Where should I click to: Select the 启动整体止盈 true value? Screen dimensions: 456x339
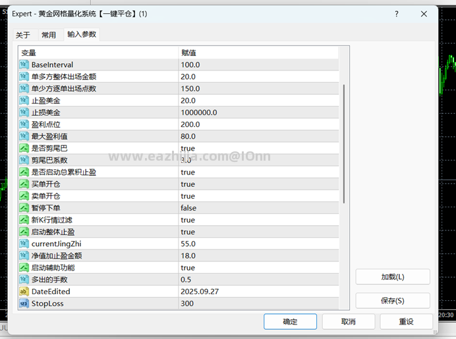click(x=188, y=232)
